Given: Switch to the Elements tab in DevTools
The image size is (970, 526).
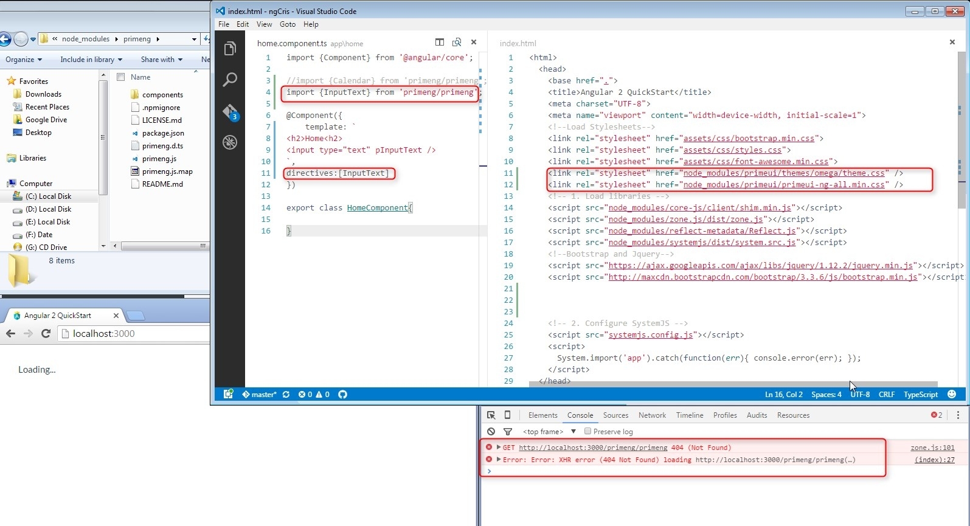Looking at the screenshot, I should tap(542, 415).
